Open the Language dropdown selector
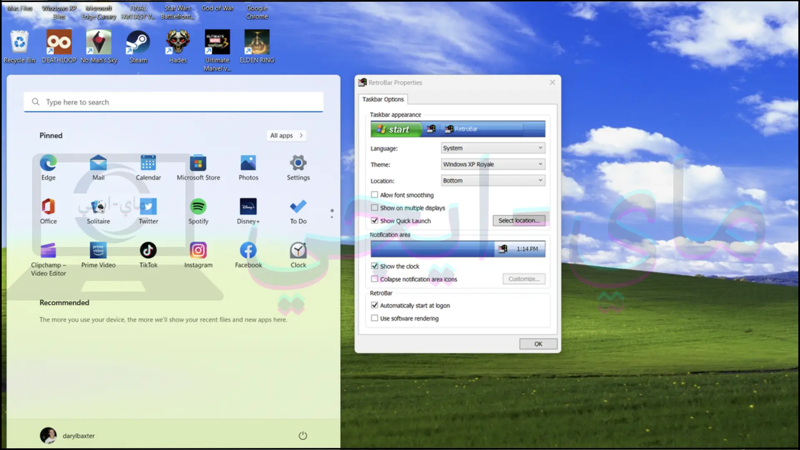The image size is (800, 450). point(492,147)
